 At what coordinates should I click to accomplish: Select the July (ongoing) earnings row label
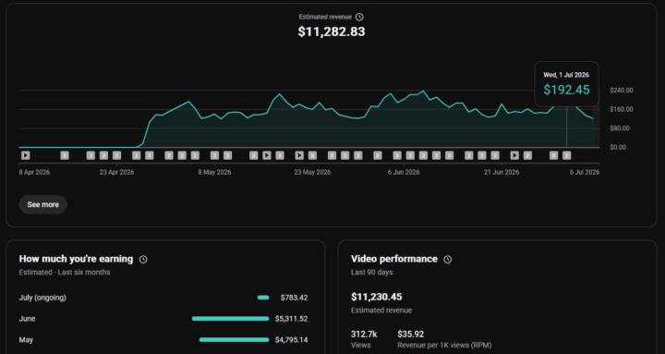tap(42, 298)
